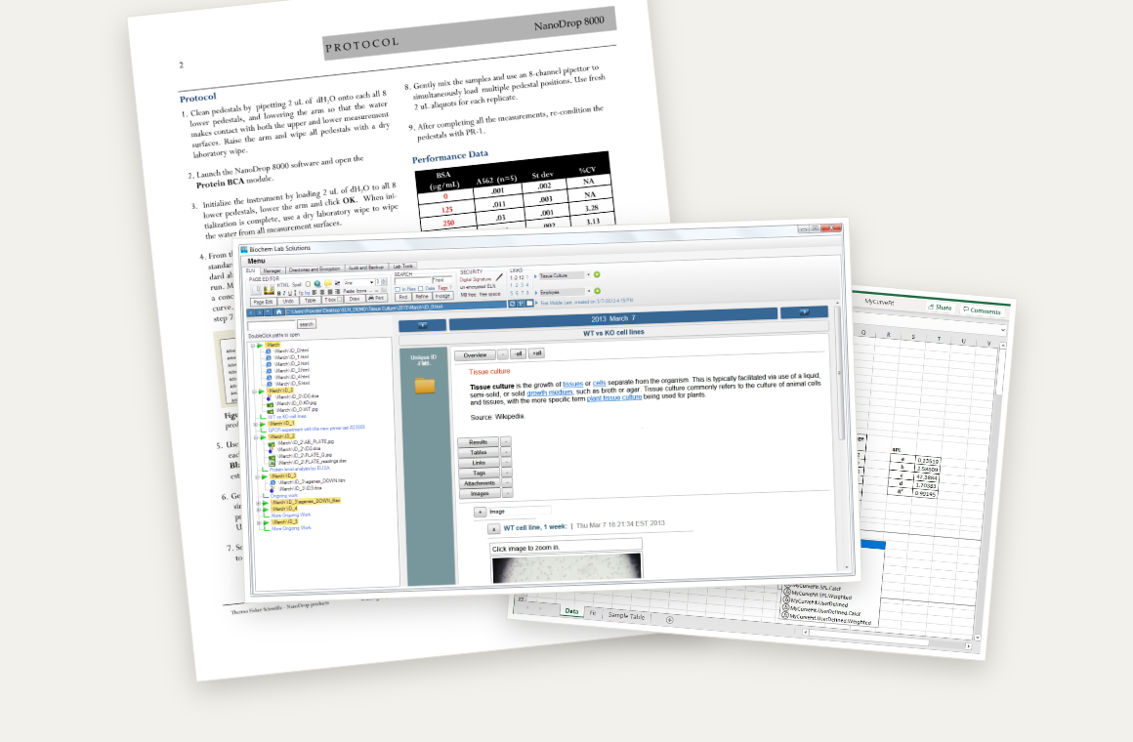Screen dimensions: 1133x742
Task: Open the Sample Table sheet in Excel
Action: (x=626, y=616)
